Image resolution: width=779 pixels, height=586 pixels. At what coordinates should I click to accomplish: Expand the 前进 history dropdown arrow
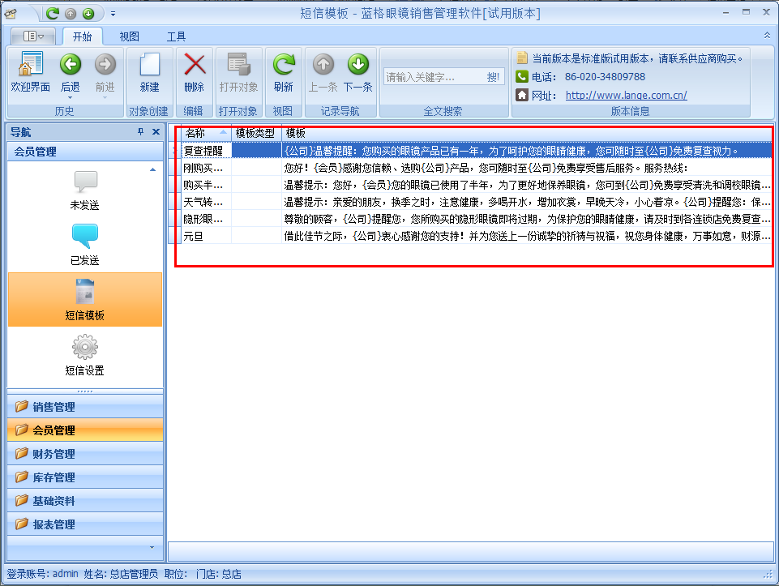[x=105, y=98]
